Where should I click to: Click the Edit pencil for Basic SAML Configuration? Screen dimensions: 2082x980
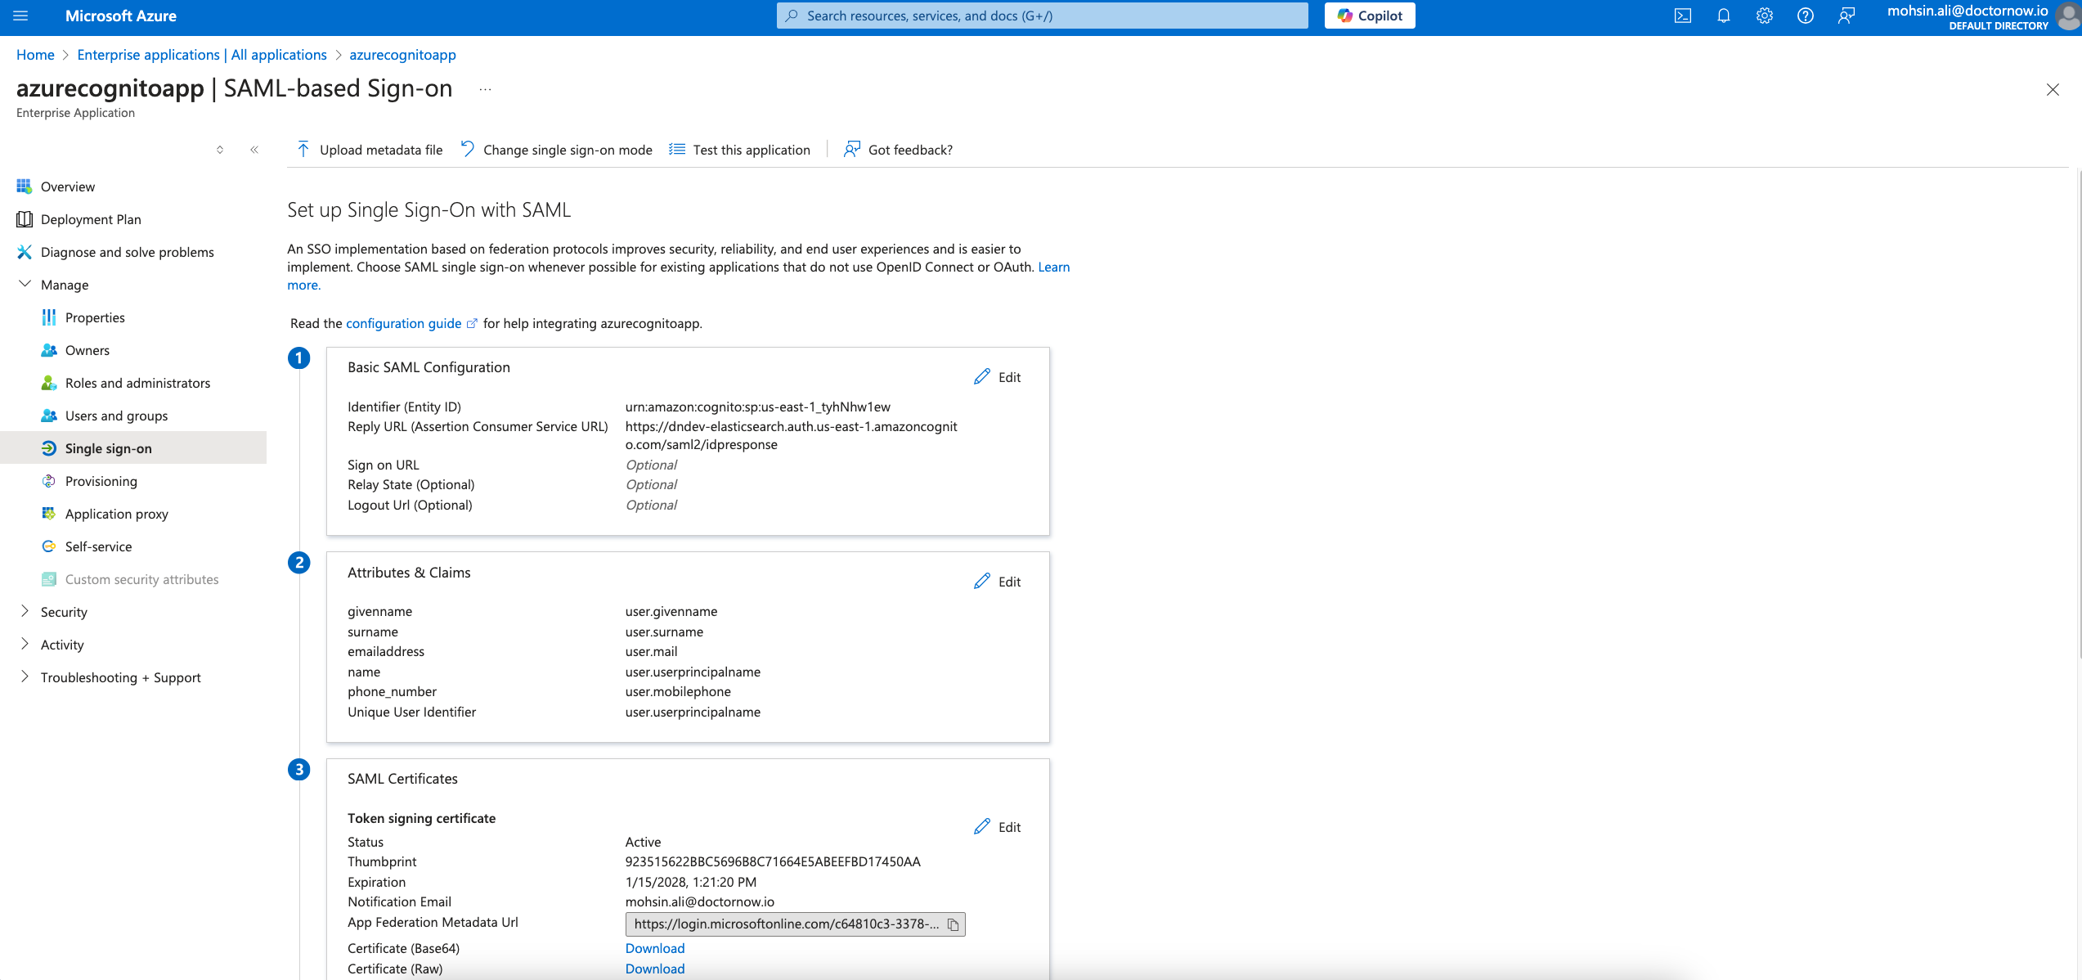[x=997, y=376]
